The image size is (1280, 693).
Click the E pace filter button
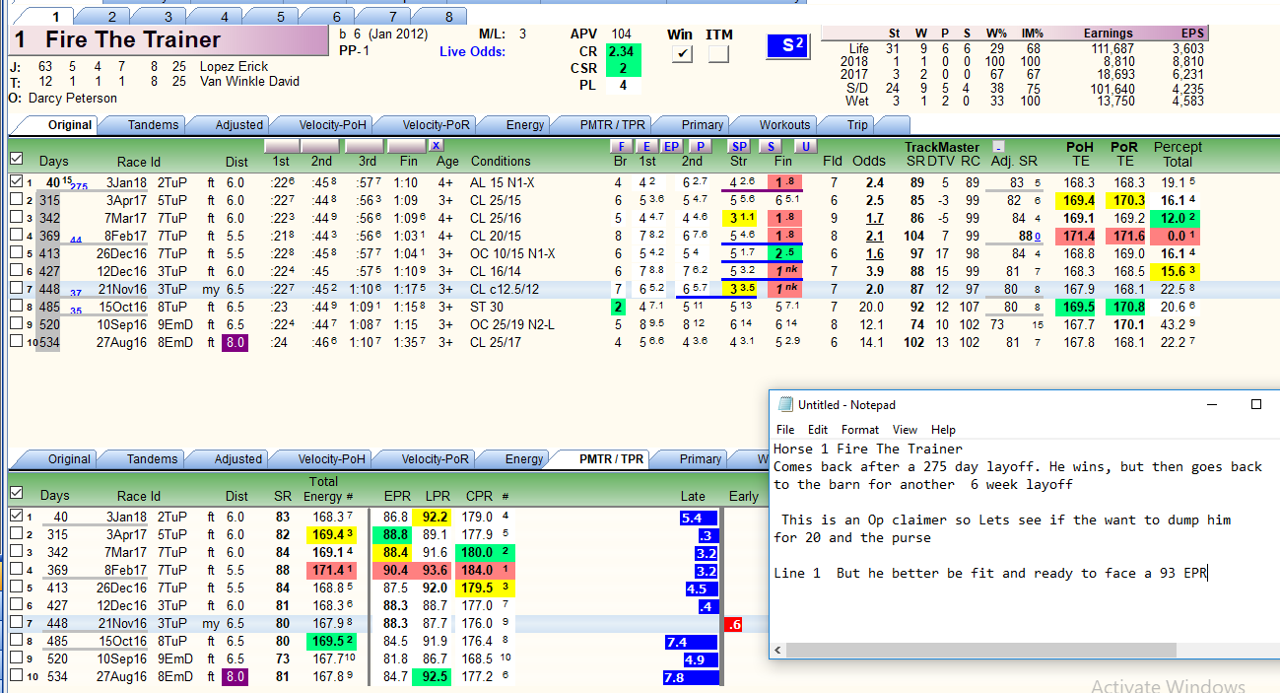tap(647, 146)
